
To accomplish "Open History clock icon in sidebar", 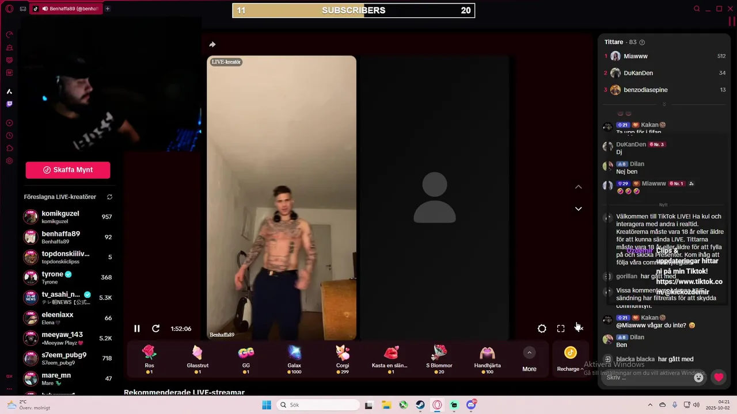I will tap(9, 136).
